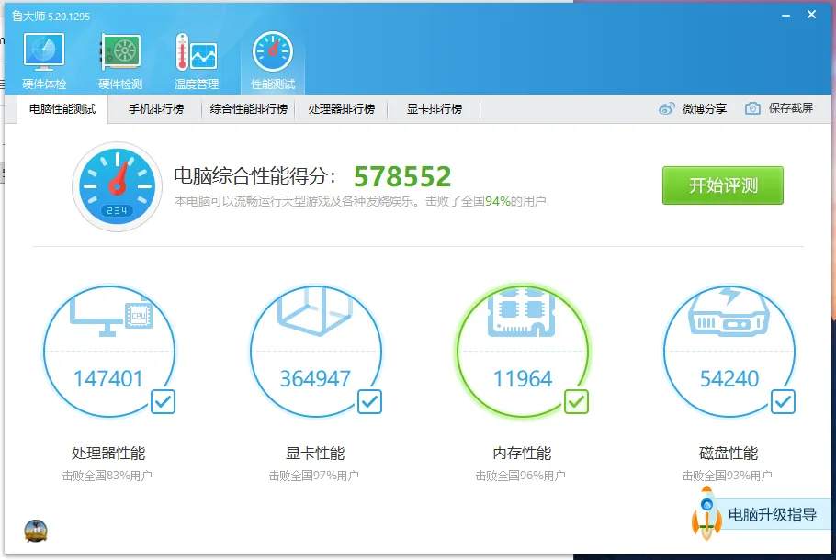Minimize the 鲁大师 window
The width and height of the screenshot is (836, 560).
pos(785,16)
